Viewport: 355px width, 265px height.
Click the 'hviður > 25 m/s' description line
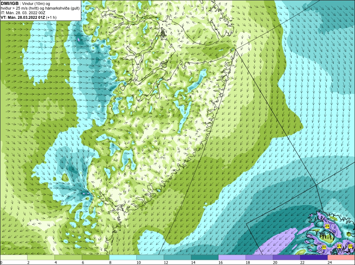point(40,9)
